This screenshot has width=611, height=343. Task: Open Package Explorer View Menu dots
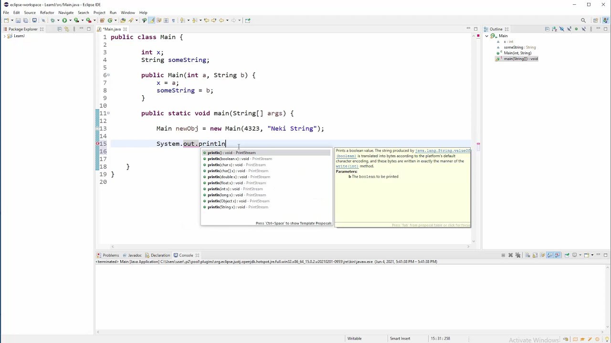(x=74, y=29)
